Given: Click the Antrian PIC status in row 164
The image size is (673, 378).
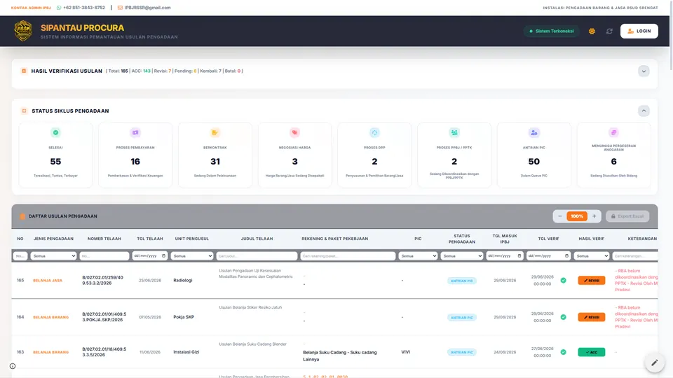Looking at the screenshot, I should click(x=462, y=318).
